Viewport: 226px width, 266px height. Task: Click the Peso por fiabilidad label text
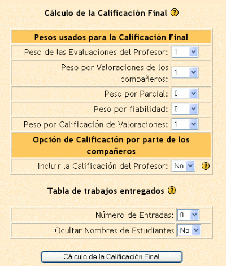point(131,109)
